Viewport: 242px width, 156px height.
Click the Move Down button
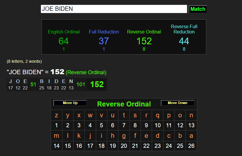(x=178, y=103)
